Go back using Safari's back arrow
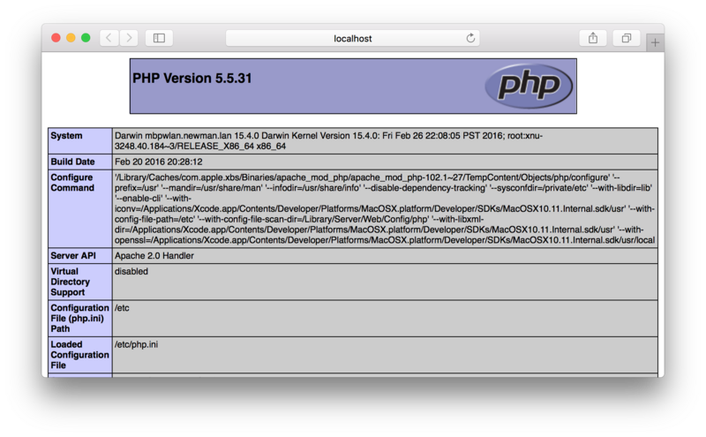The image size is (706, 437). pyautogui.click(x=109, y=38)
